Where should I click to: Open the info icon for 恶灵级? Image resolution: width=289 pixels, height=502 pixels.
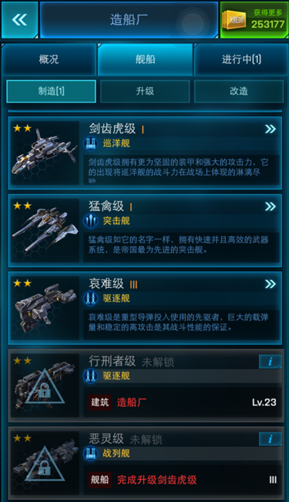tap(270, 439)
